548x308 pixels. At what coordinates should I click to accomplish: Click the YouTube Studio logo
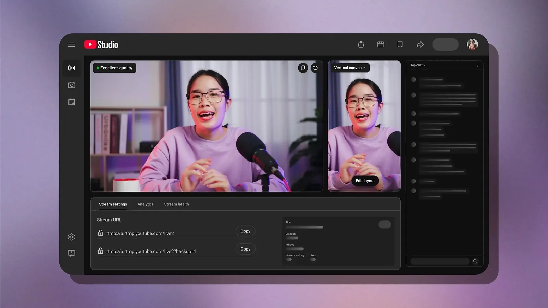click(101, 44)
